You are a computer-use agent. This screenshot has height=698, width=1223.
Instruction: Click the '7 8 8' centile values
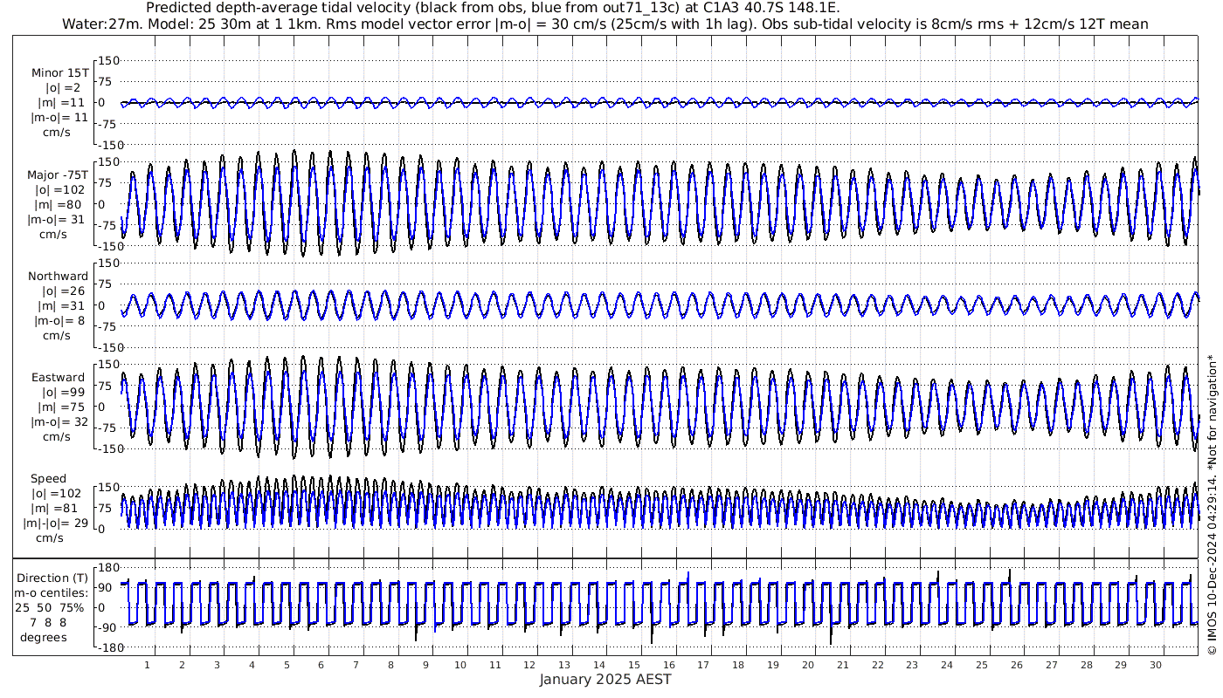50,623
